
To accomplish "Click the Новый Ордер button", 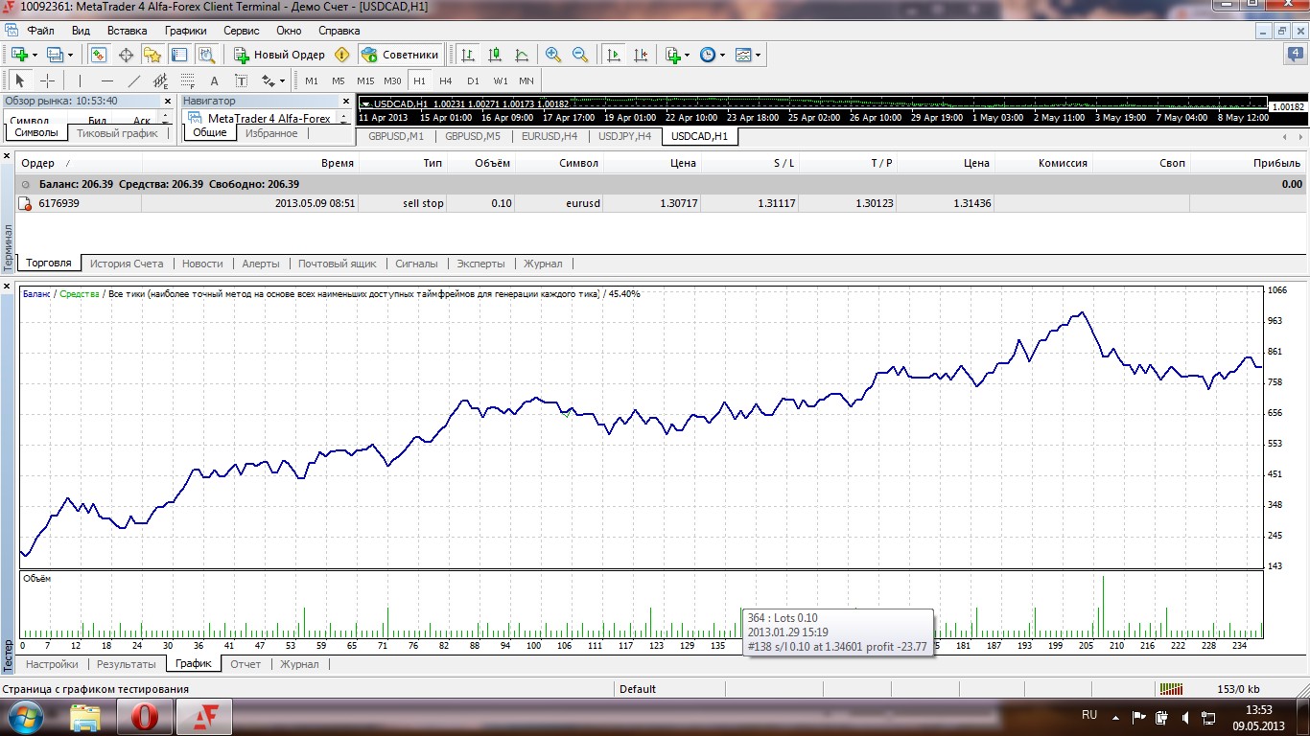I will (x=278, y=55).
